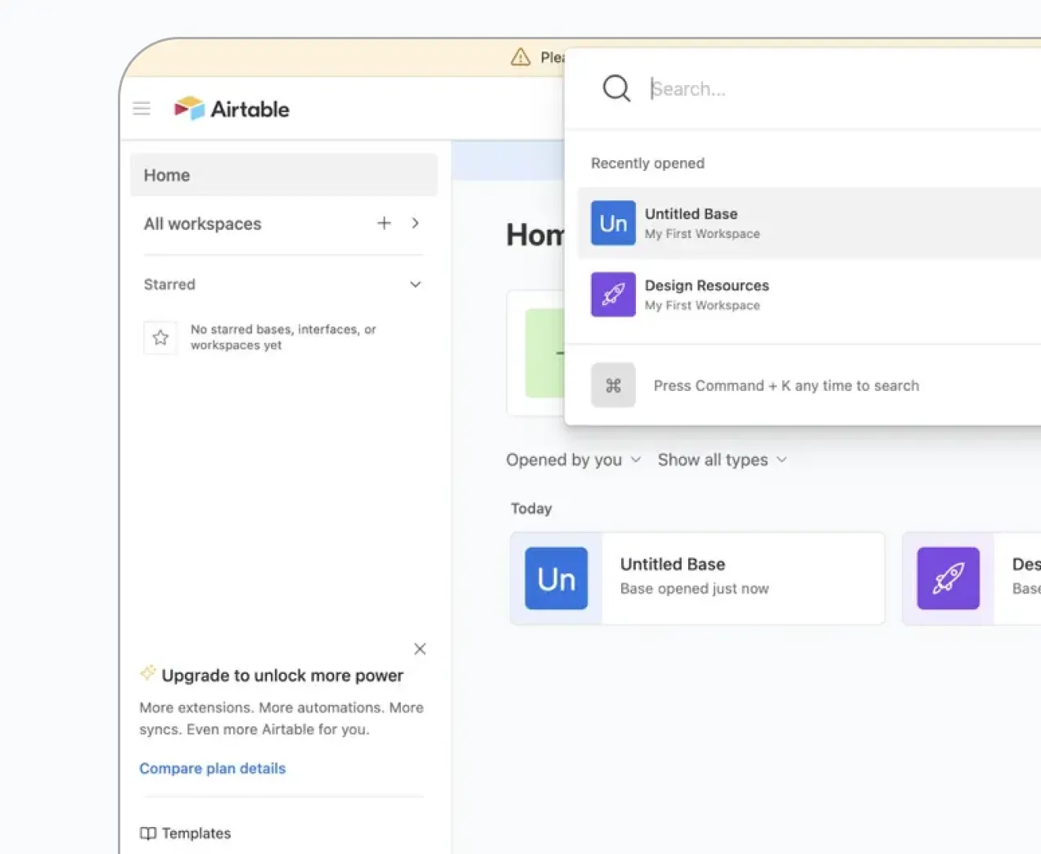Open the hamburger sidebar menu icon
The image size is (1041, 854).
[x=142, y=109]
